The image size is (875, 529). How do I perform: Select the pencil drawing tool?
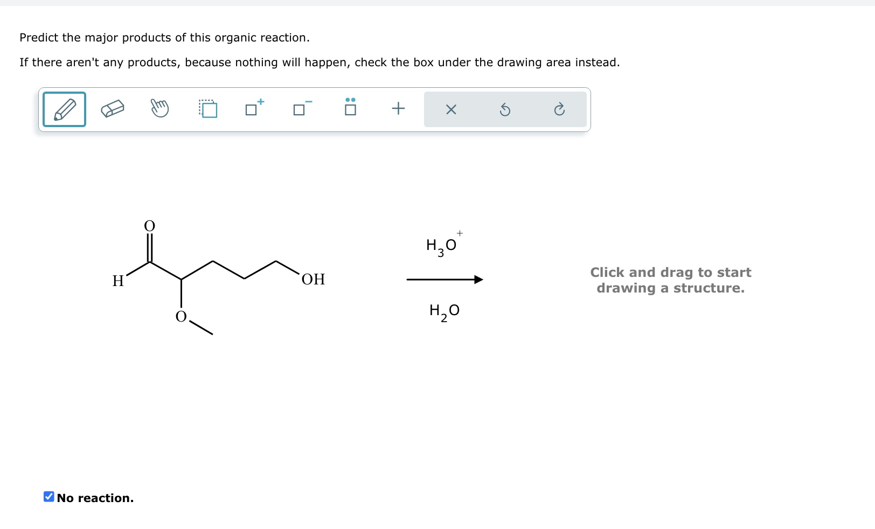(x=64, y=109)
